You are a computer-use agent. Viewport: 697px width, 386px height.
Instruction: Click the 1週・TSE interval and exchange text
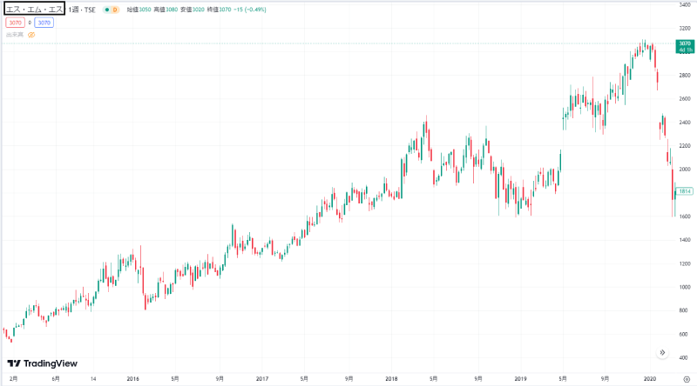click(82, 10)
